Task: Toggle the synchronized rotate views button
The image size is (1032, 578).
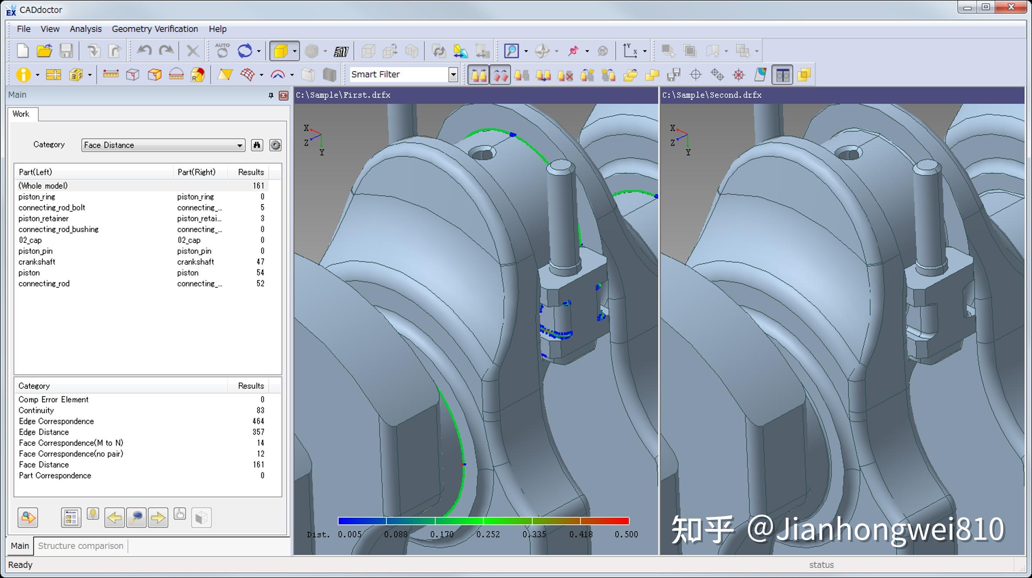Action: click(x=500, y=75)
